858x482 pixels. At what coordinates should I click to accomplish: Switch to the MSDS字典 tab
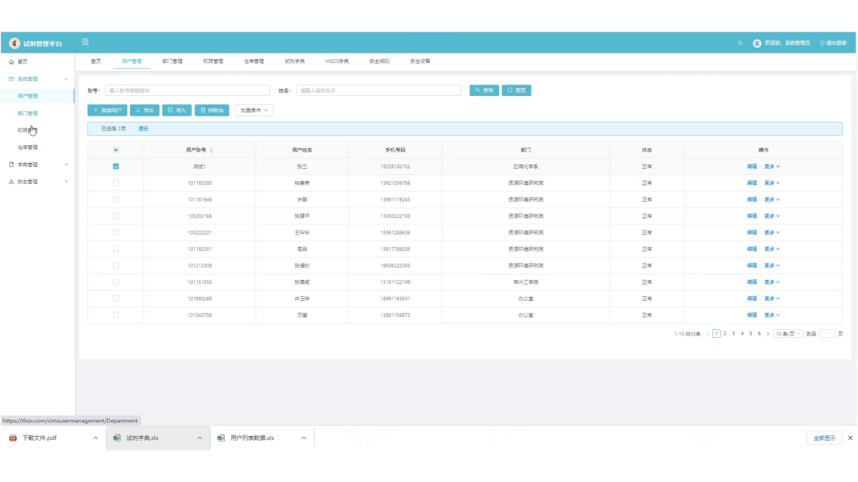pos(337,62)
